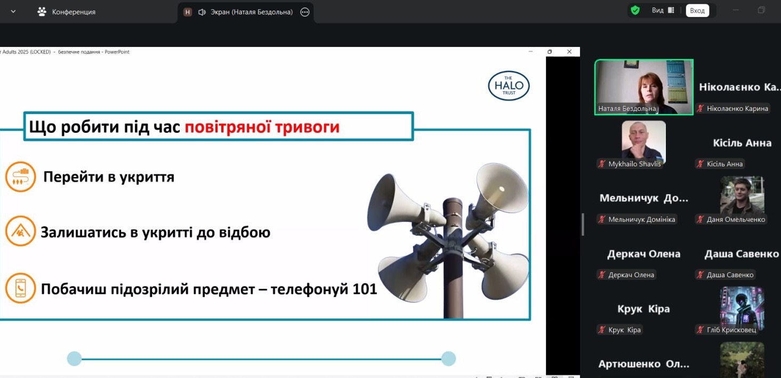
Task: Click muted microphone icon next to Ніколаєнко Карина
Action: tap(701, 109)
